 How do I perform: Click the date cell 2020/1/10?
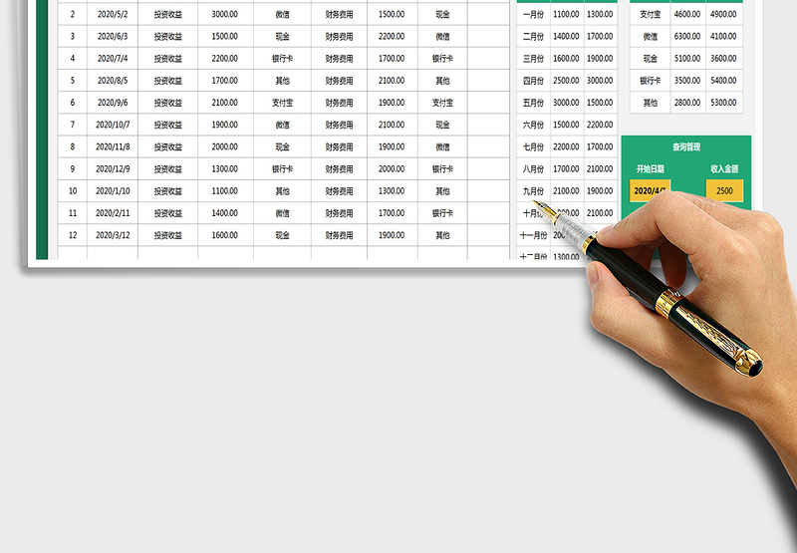pyautogui.click(x=112, y=191)
